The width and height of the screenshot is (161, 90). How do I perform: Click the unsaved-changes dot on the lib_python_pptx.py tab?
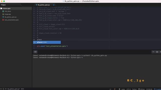coord(54,5)
